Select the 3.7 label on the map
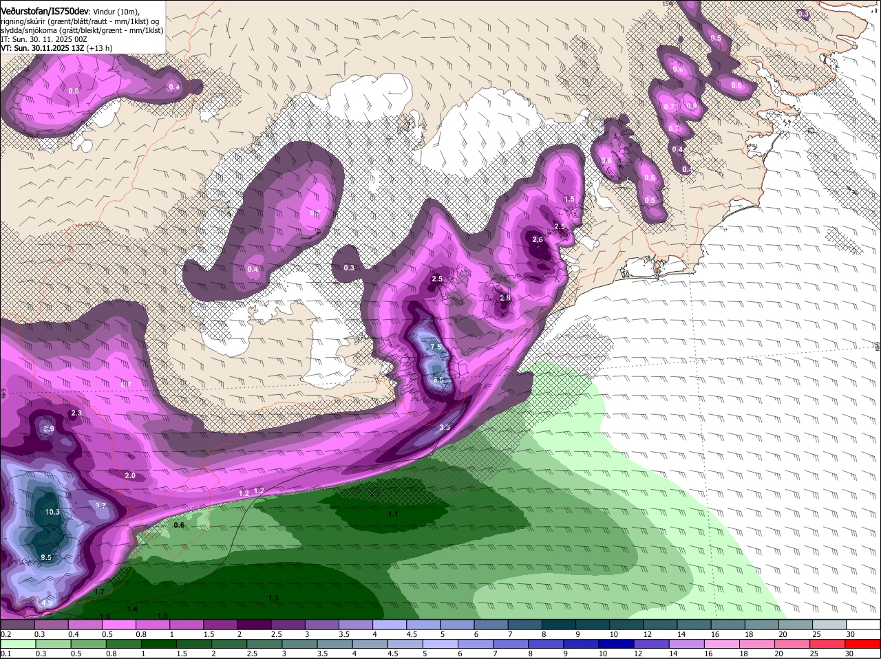 (x=100, y=506)
